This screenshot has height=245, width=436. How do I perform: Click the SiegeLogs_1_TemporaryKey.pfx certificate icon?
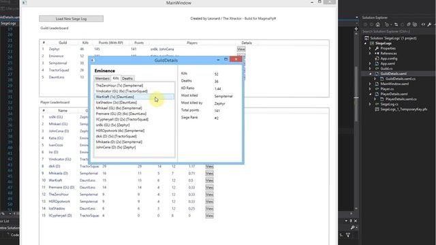377,110
